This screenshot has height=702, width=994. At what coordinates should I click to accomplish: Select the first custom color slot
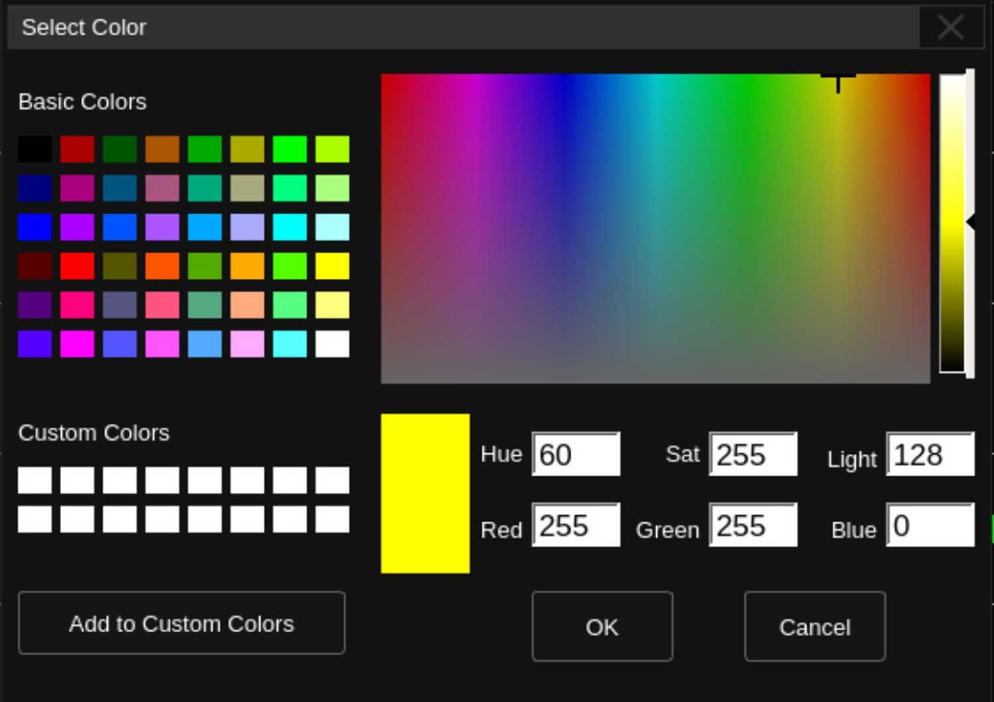pyautogui.click(x=34, y=480)
